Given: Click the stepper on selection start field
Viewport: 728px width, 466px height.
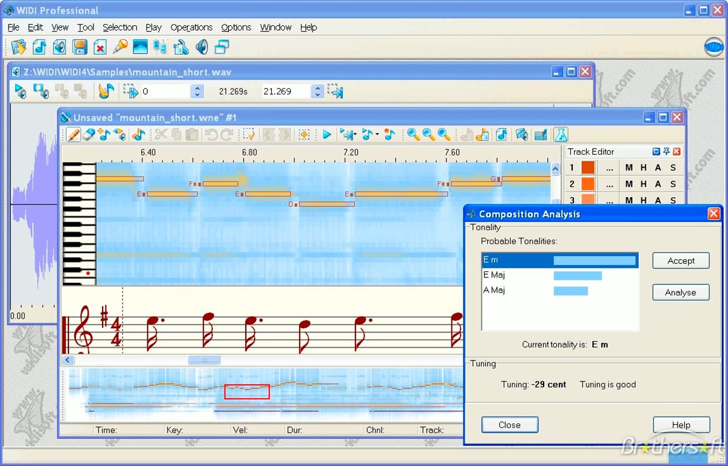Looking at the screenshot, I should pos(197,91).
